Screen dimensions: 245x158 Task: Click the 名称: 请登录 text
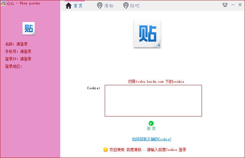point(17,44)
